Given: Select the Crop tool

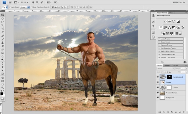Looking at the screenshot, I should tap(3, 28).
